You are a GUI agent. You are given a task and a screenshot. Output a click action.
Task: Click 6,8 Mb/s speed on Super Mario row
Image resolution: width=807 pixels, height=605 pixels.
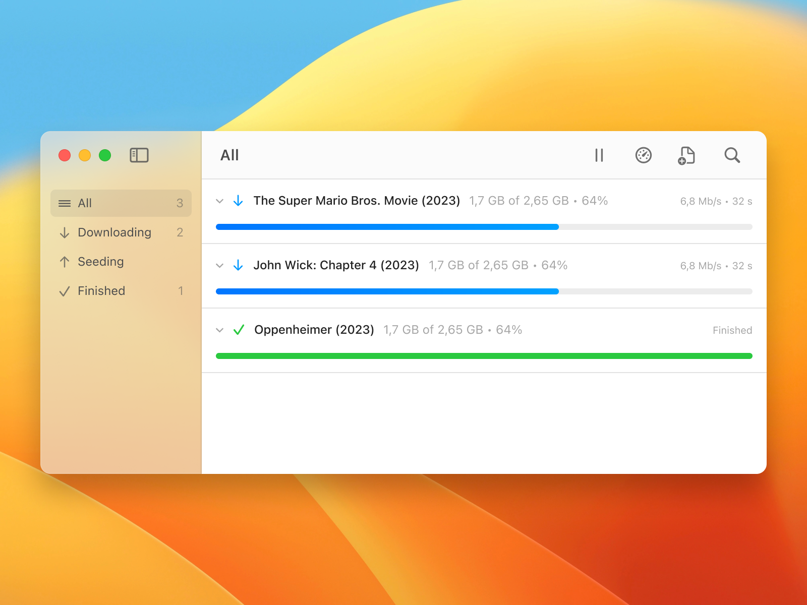pyautogui.click(x=701, y=201)
